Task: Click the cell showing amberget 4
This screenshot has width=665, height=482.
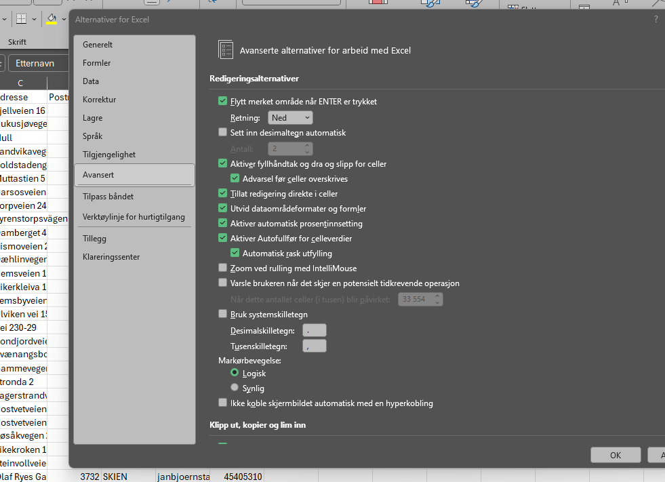Action: point(23,233)
